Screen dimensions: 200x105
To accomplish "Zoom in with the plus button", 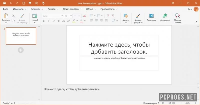I will (x=195, y=103).
